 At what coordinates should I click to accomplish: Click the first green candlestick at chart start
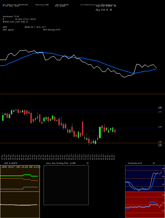(3, 118)
